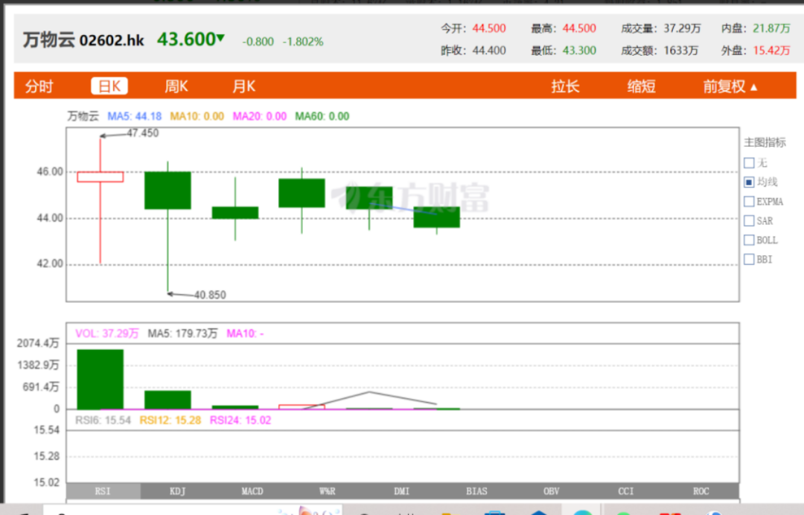Enable the EXPMA indicator checkbox

click(x=749, y=202)
